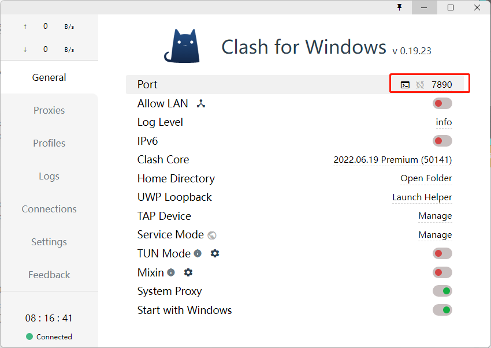491x348 pixels.
Task: Click the port number 7890
Action: pyautogui.click(x=442, y=85)
